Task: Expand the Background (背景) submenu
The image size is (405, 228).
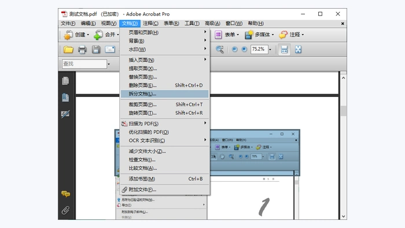Action: [x=205, y=40]
